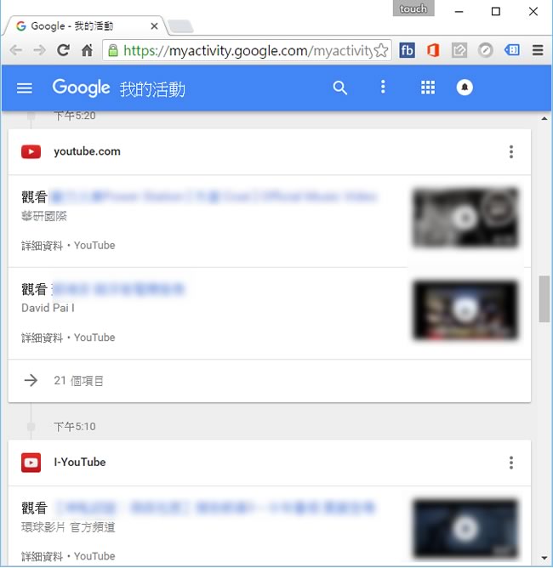Click the David Pai I channel name
Screen dimensions: 553x568
click(48, 308)
